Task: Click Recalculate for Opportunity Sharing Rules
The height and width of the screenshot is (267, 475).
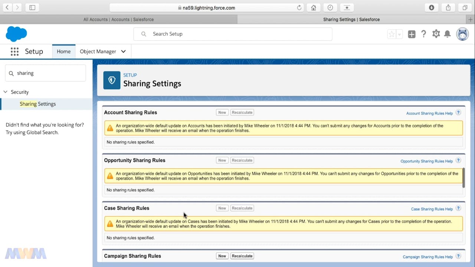Action: [x=242, y=160]
